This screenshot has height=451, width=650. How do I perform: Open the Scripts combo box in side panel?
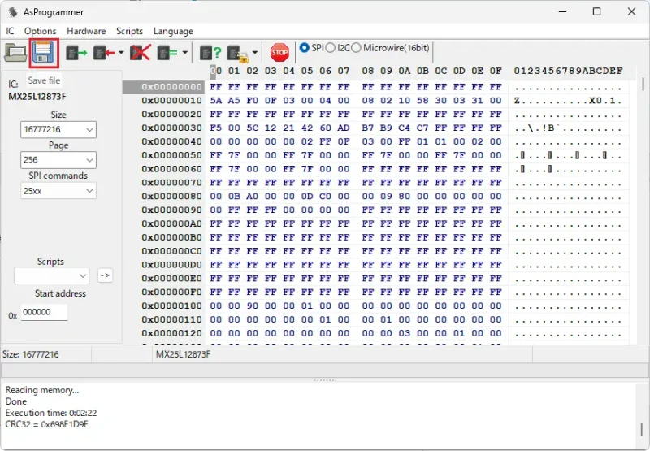pos(51,275)
